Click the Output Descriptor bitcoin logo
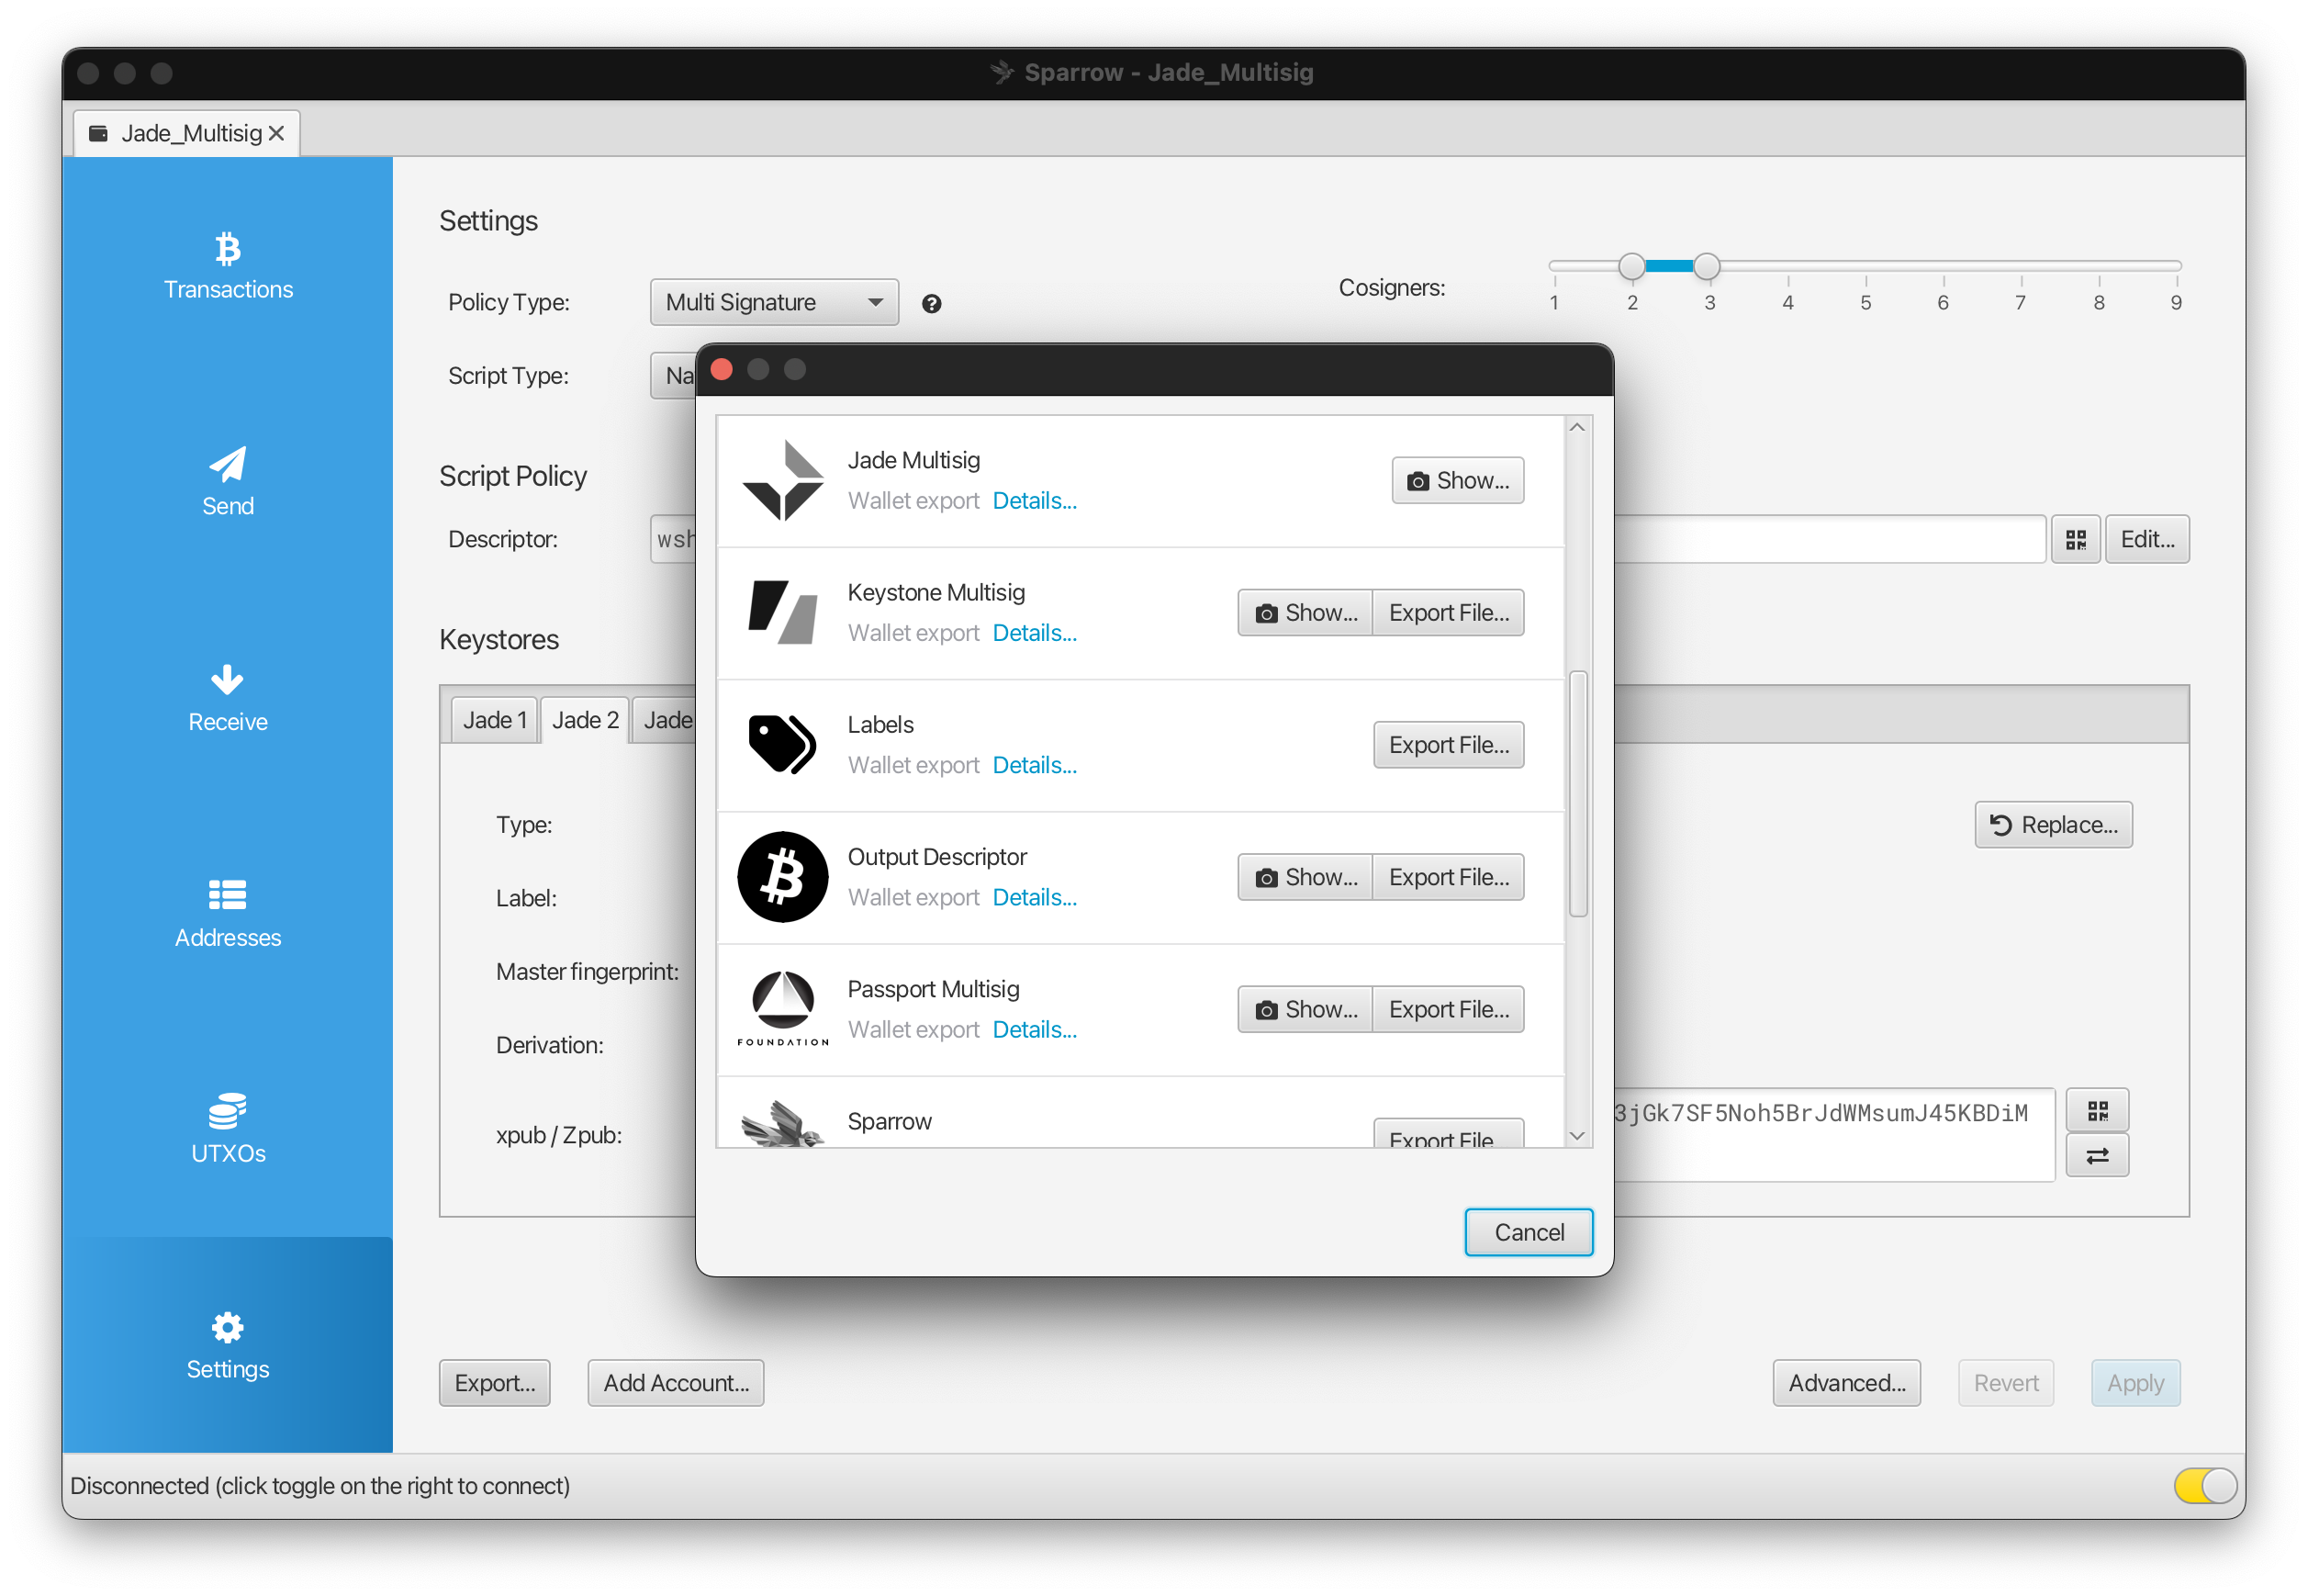The image size is (2308, 1596). tap(783, 877)
